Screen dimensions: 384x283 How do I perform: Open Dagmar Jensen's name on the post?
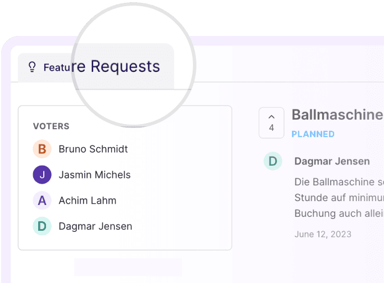[x=332, y=161]
